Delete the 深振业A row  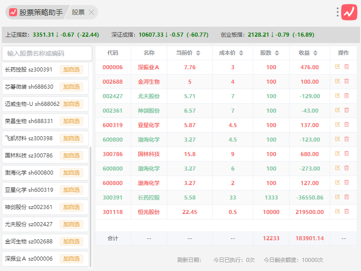(x=347, y=67)
